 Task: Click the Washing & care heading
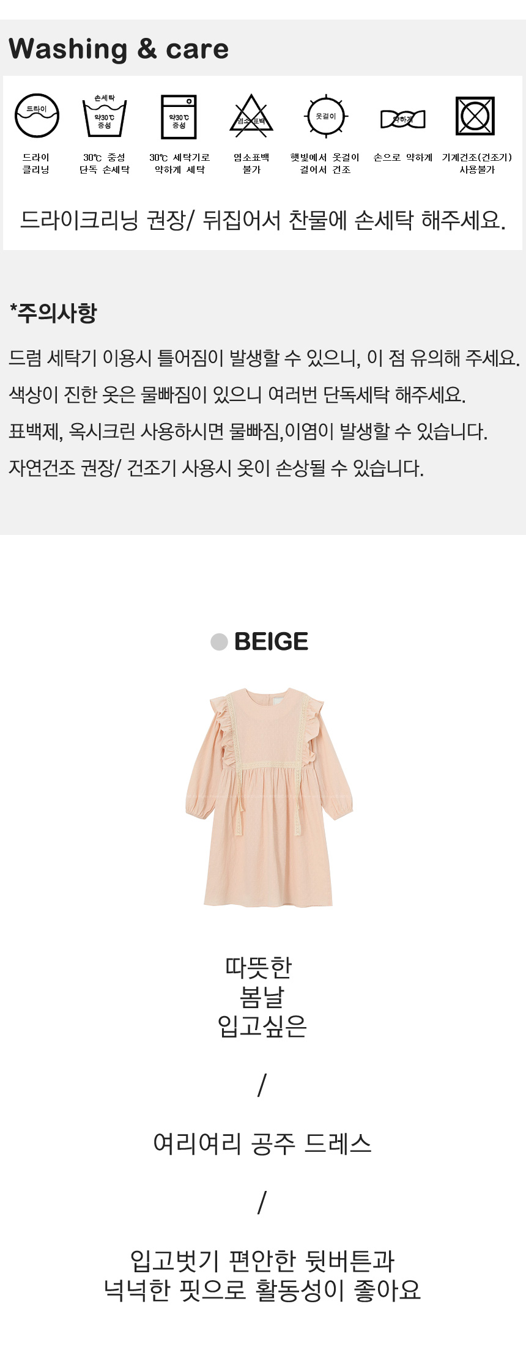tap(119, 49)
